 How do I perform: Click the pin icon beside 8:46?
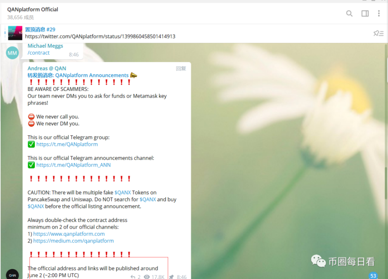(171, 277)
